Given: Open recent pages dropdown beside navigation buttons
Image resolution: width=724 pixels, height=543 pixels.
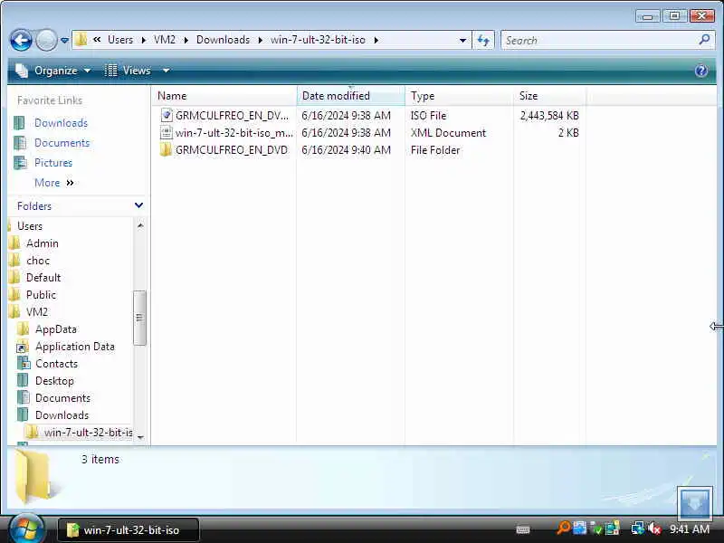Looking at the screenshot, I should 64,41.
